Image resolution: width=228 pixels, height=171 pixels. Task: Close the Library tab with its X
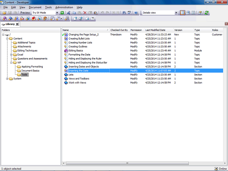17,24
